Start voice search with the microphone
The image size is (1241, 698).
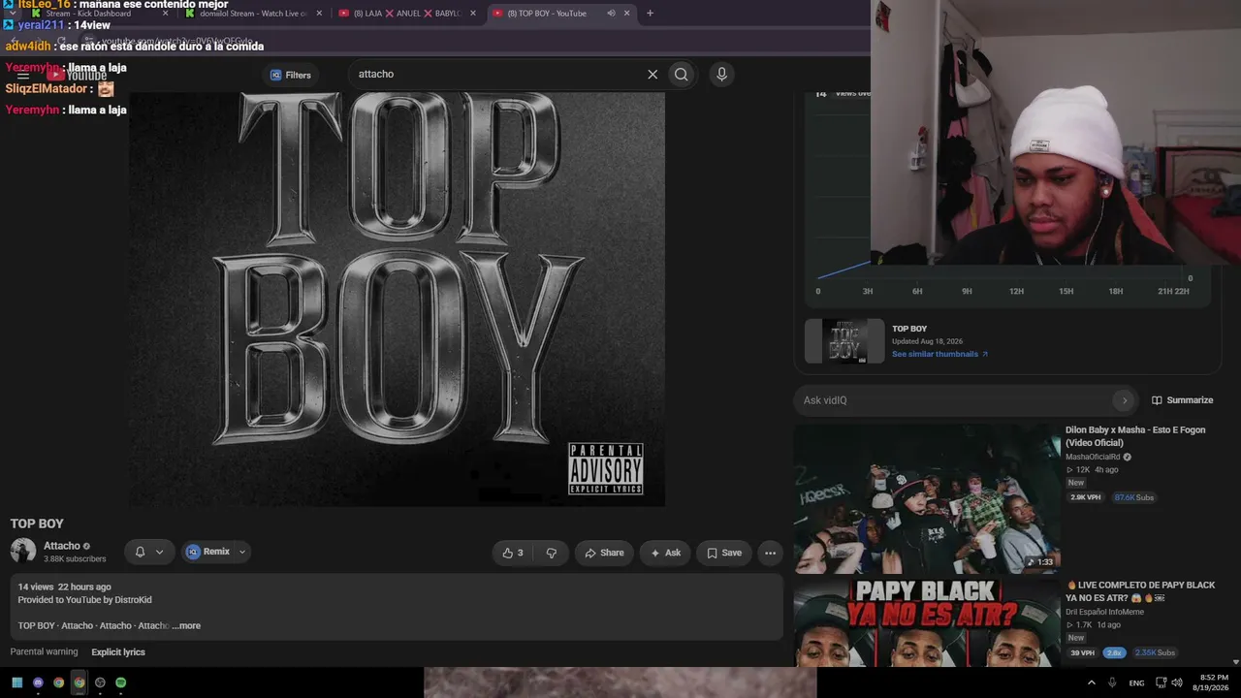721,75
